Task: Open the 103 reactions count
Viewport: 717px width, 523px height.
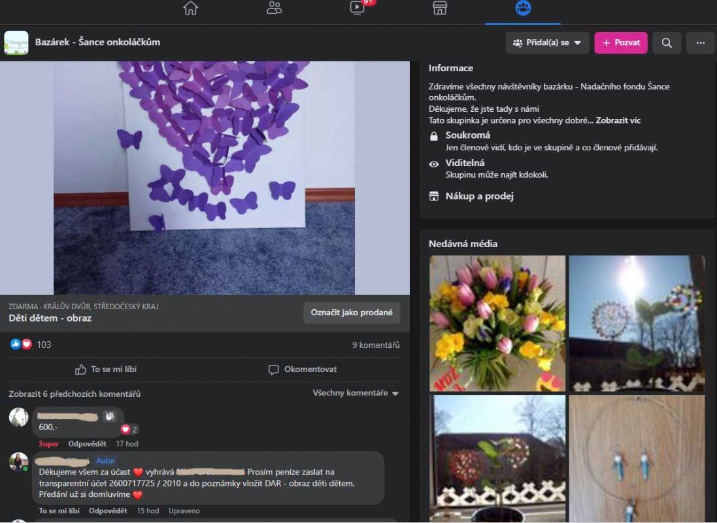Action: [44, 345]
